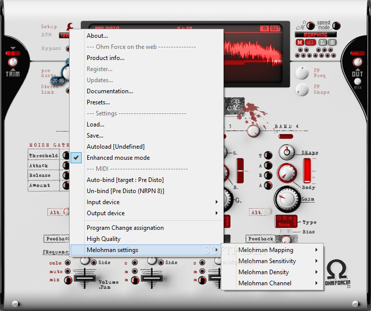371x311 pixels.
Task: Toggle the Band 4 red enable button
Action: click(x=286, y=136)
